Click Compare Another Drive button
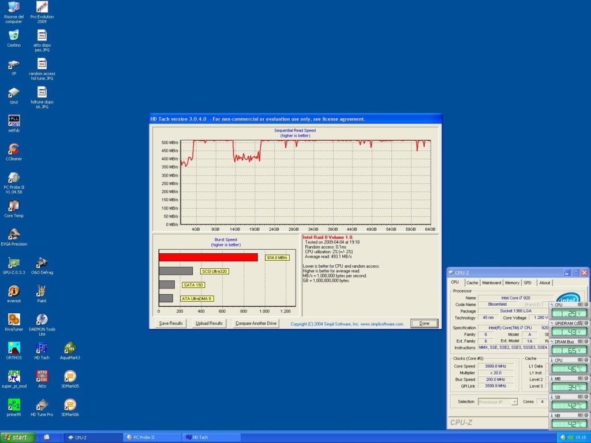The height and width of the screenshot is (443, 591). pyautogui.click(x=256, y=323)
